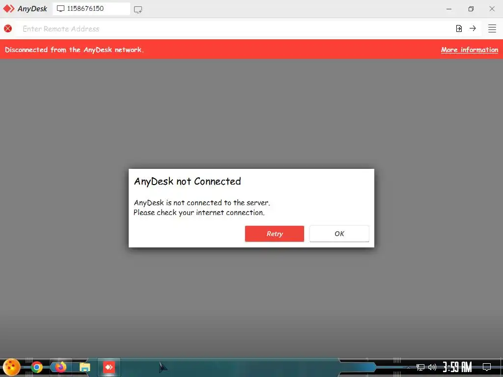Viewport: 503px width, 377px height.
Task: Click the Enter Remote Address field
Action: tap(234, 28)
